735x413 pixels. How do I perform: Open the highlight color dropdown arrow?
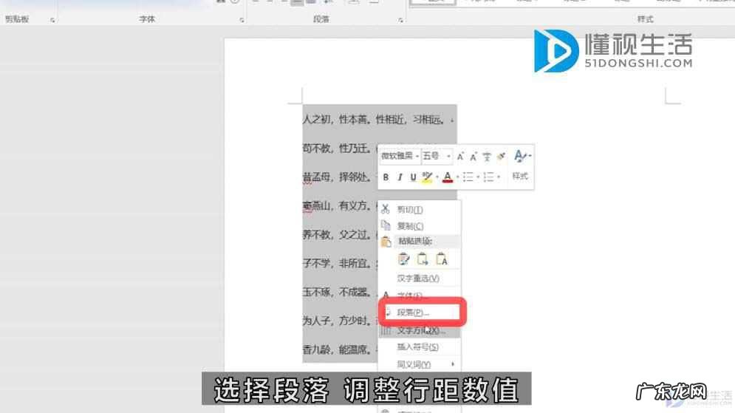click(437, 177)
